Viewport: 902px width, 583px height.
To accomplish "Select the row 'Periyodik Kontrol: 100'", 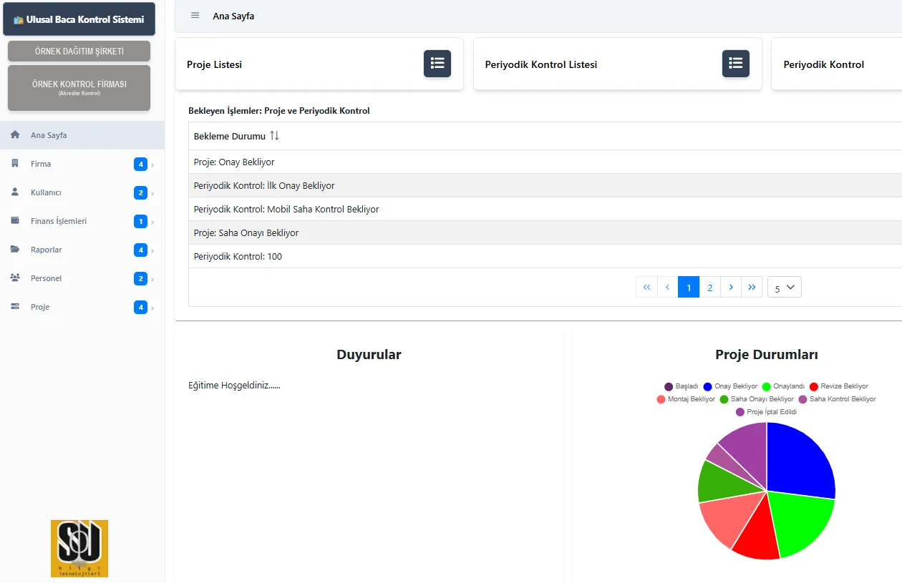I will tap(545, 256).
